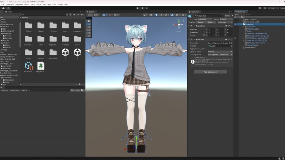The width and height of the screenshot is (285, 160).
Task: Open the Tools menu
Action: 49,5
